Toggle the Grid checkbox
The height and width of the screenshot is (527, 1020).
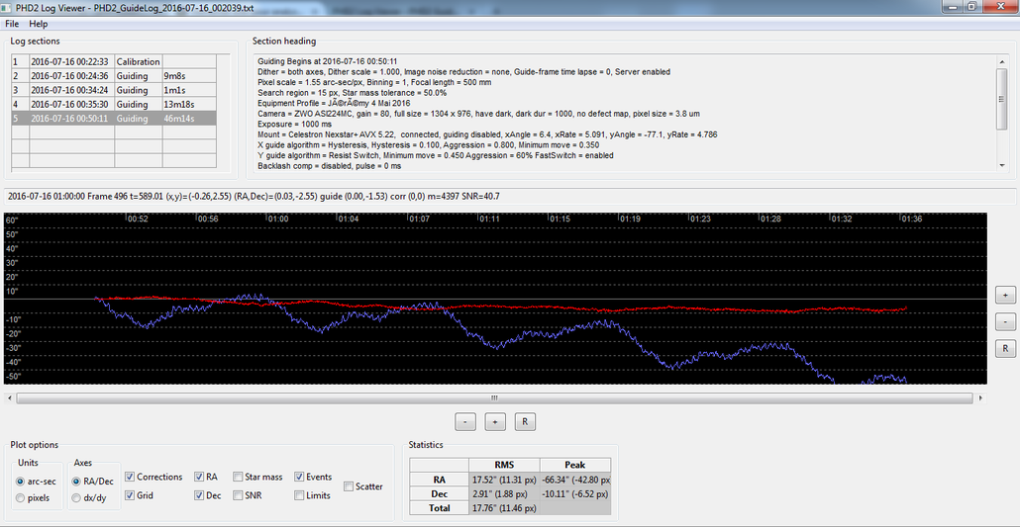[139, 495]
